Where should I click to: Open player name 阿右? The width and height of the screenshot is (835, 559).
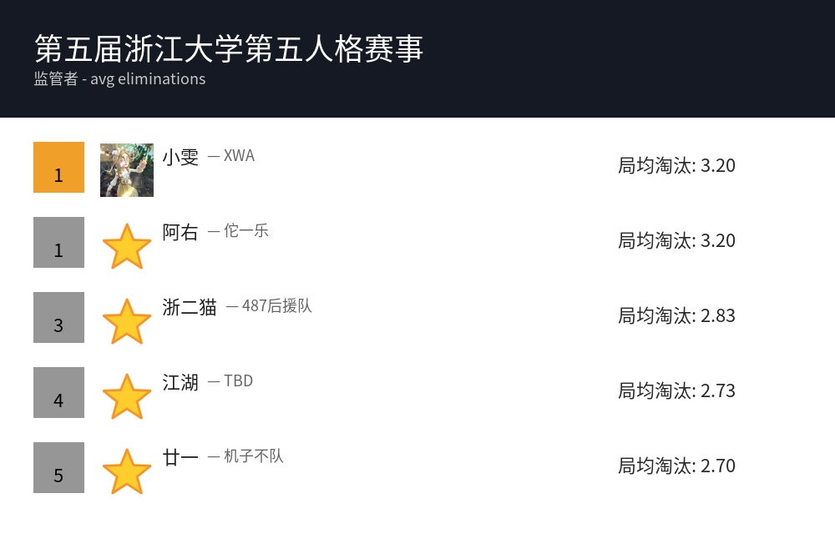[180, 232]
